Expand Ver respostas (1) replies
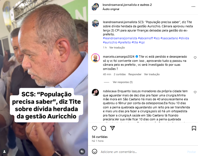Viewport: 198px width, 156px height. coord(123,82)
